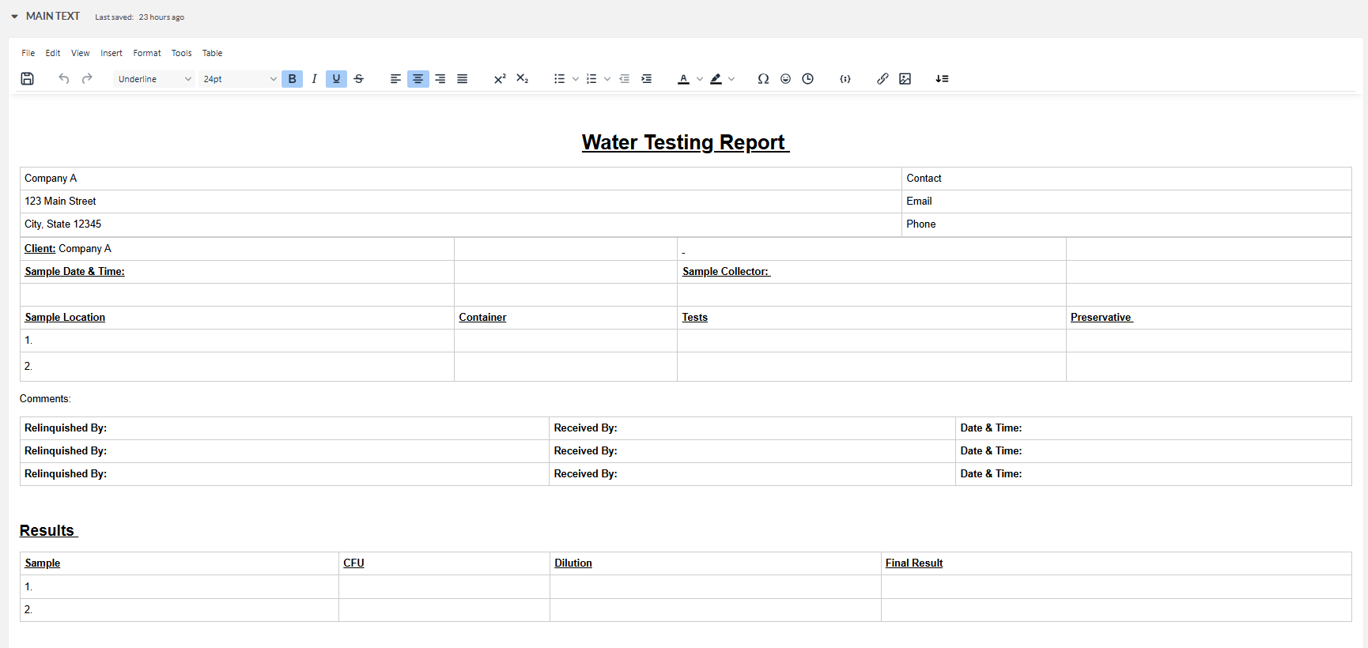Click the Email cell
1368x648 pixels.
pyautogui.click(x=1126, y=202)
